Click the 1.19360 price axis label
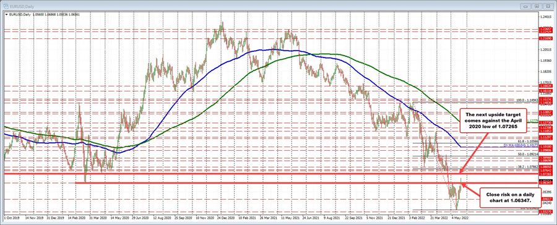 pos(546,61)
